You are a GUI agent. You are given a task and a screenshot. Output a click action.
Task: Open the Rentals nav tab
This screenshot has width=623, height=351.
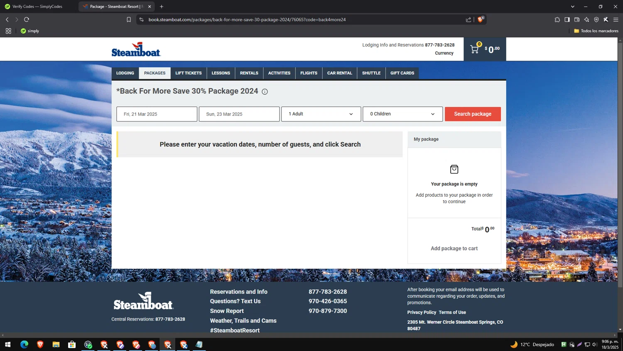pyautogui.click(x=249, y=73)
